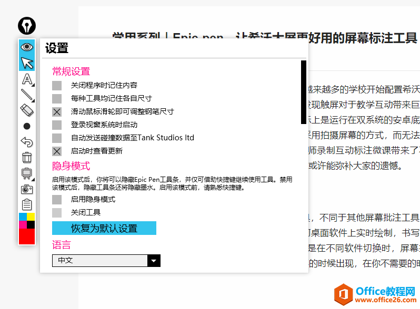Screen dimensions: 420x309
Task: Click the stealth mode description paragraph
Action: pyautogui.click(x=172, y=183)
